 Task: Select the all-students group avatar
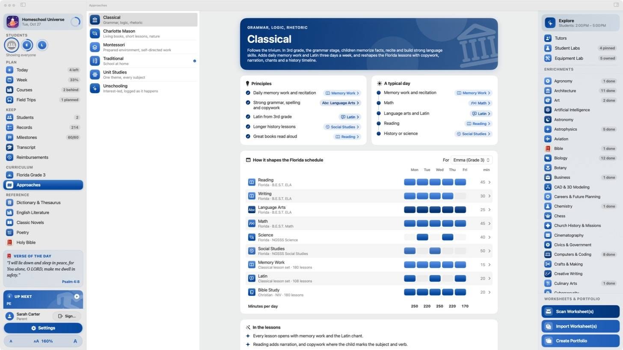pos(12,45)
